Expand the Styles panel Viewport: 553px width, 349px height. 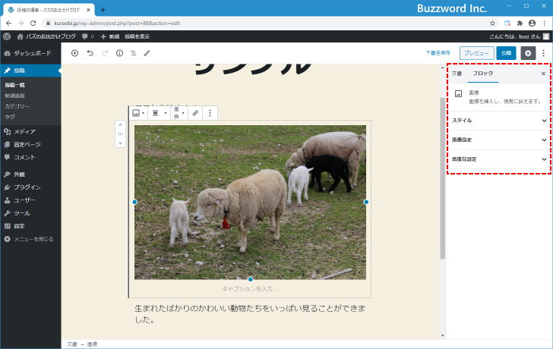(499, 121)
